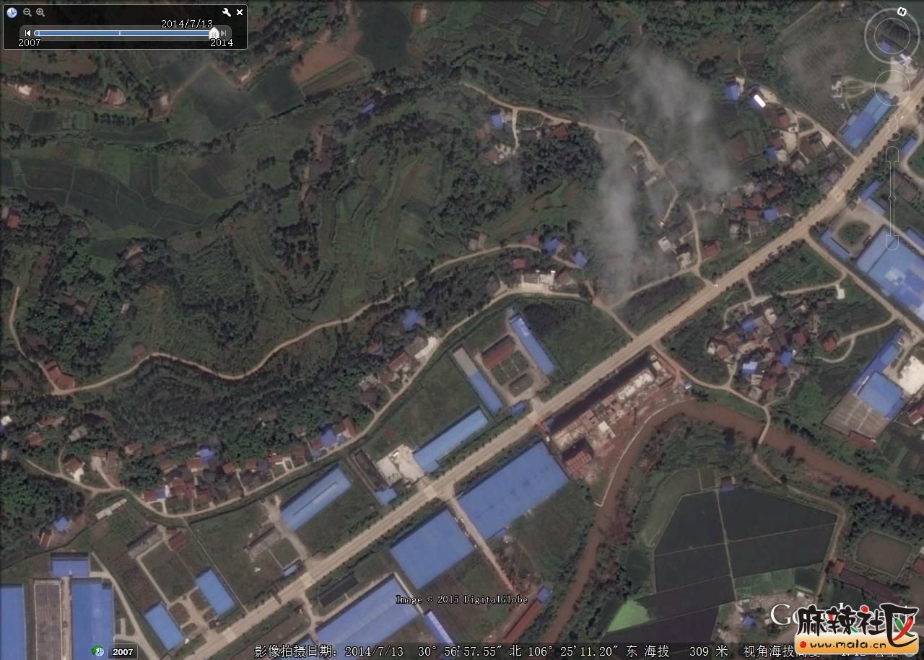The height and width of the screenshot is (660, 924).
Task: Step to previous imagery date
Action: point(28,33)
